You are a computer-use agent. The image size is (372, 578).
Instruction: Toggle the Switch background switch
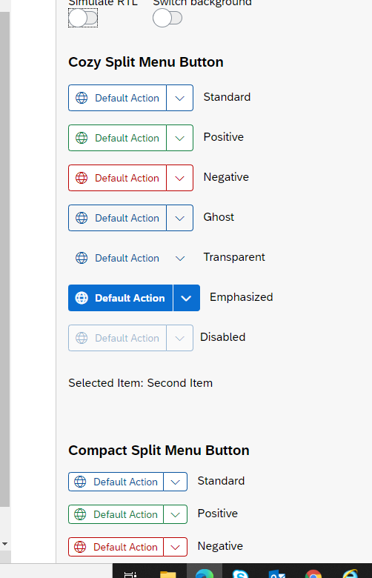[x=167, y=18]
